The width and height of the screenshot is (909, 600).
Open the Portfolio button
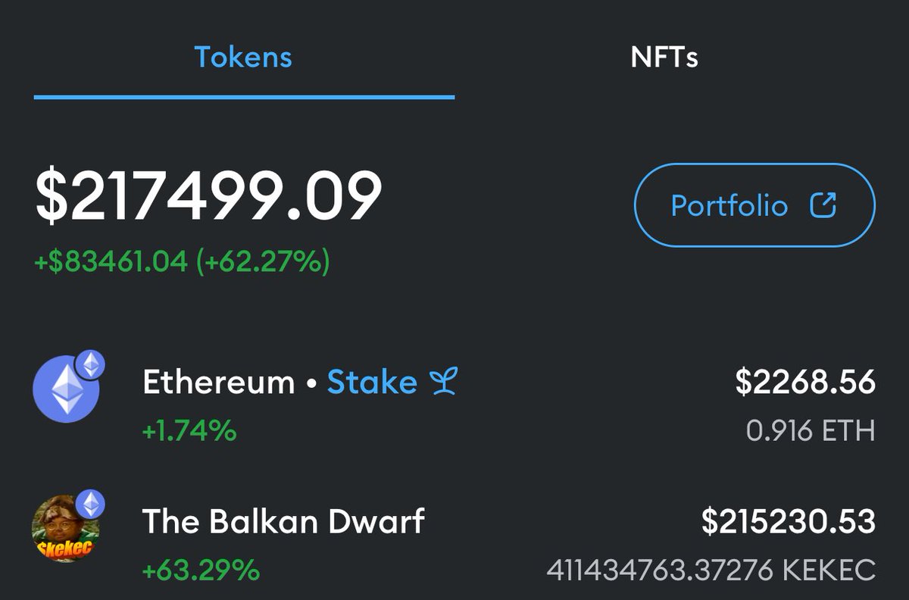(x=754, y=205)
